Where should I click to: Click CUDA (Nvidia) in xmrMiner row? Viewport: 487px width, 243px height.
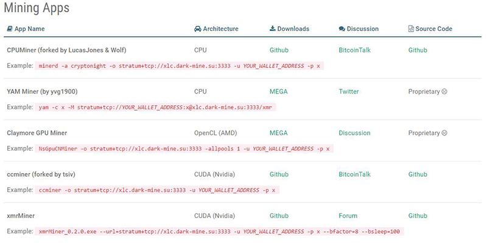(215, 216)
